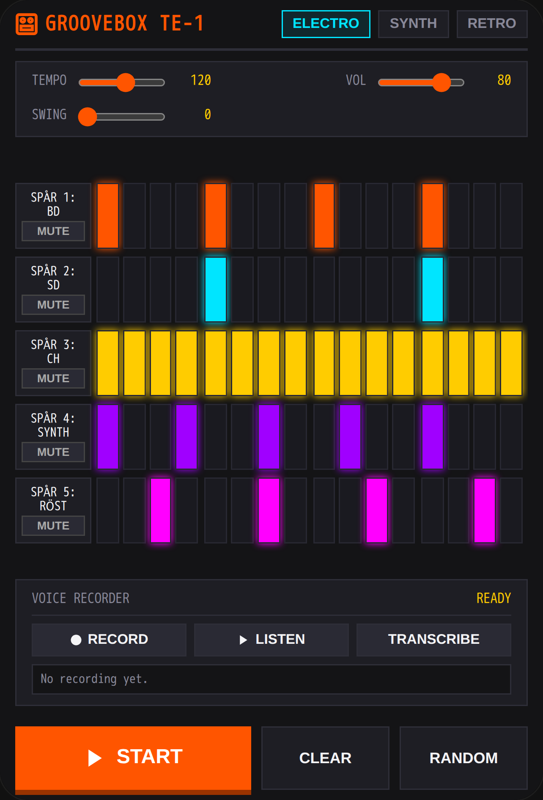Toggle RÖST step 15 magenta pad
This screenshot has width=543, height=800.
(x=485, y=510)
